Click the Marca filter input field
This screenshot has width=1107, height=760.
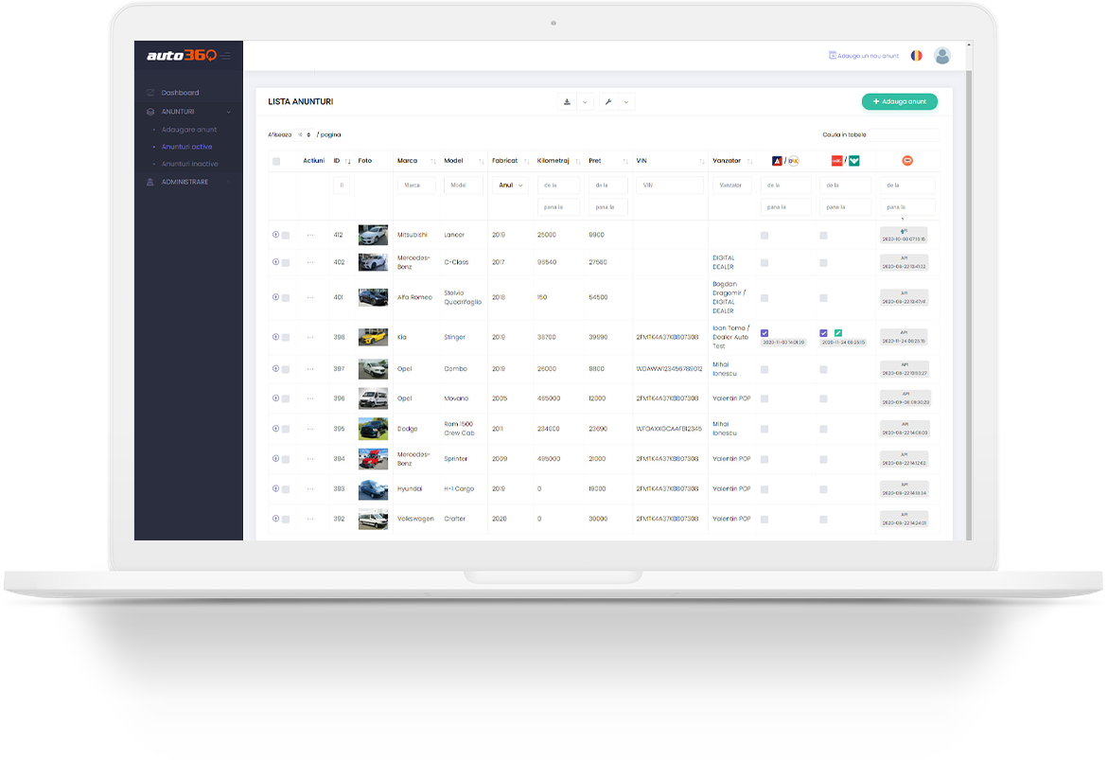point(415,186)
